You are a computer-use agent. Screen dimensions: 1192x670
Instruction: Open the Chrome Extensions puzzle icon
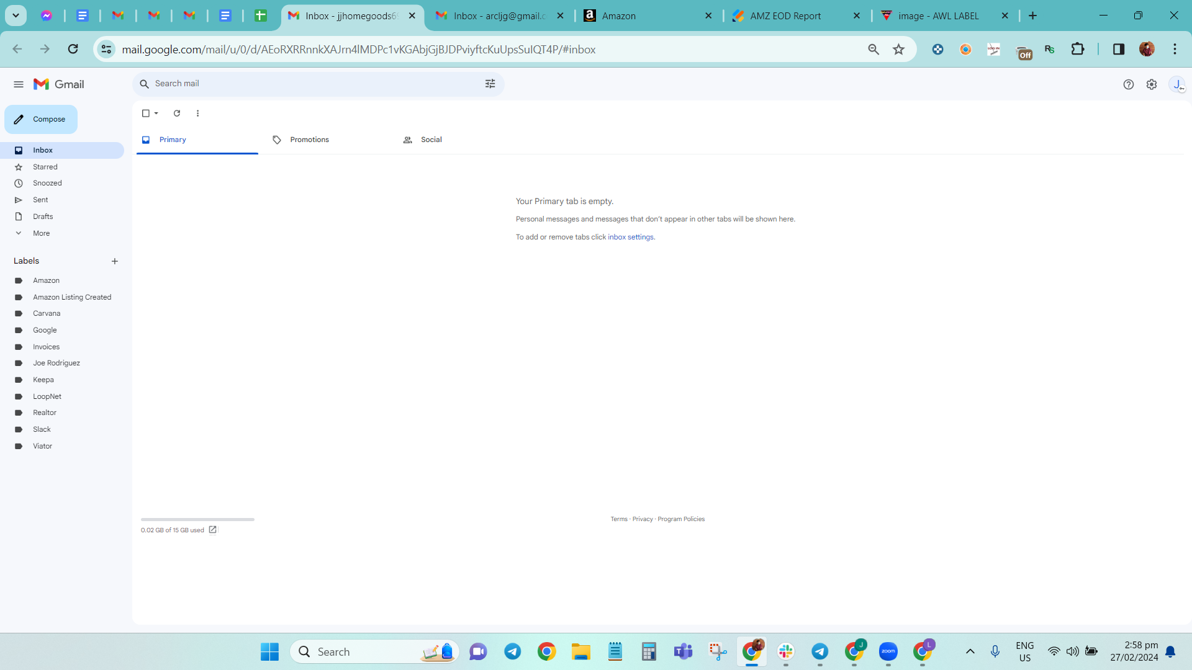1078,49
